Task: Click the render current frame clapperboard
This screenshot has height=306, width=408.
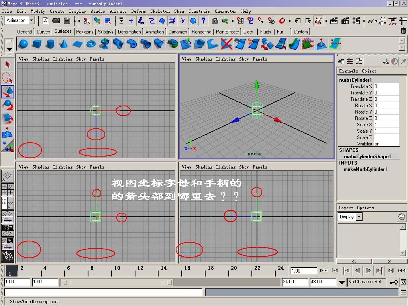Action: (333, 21)
